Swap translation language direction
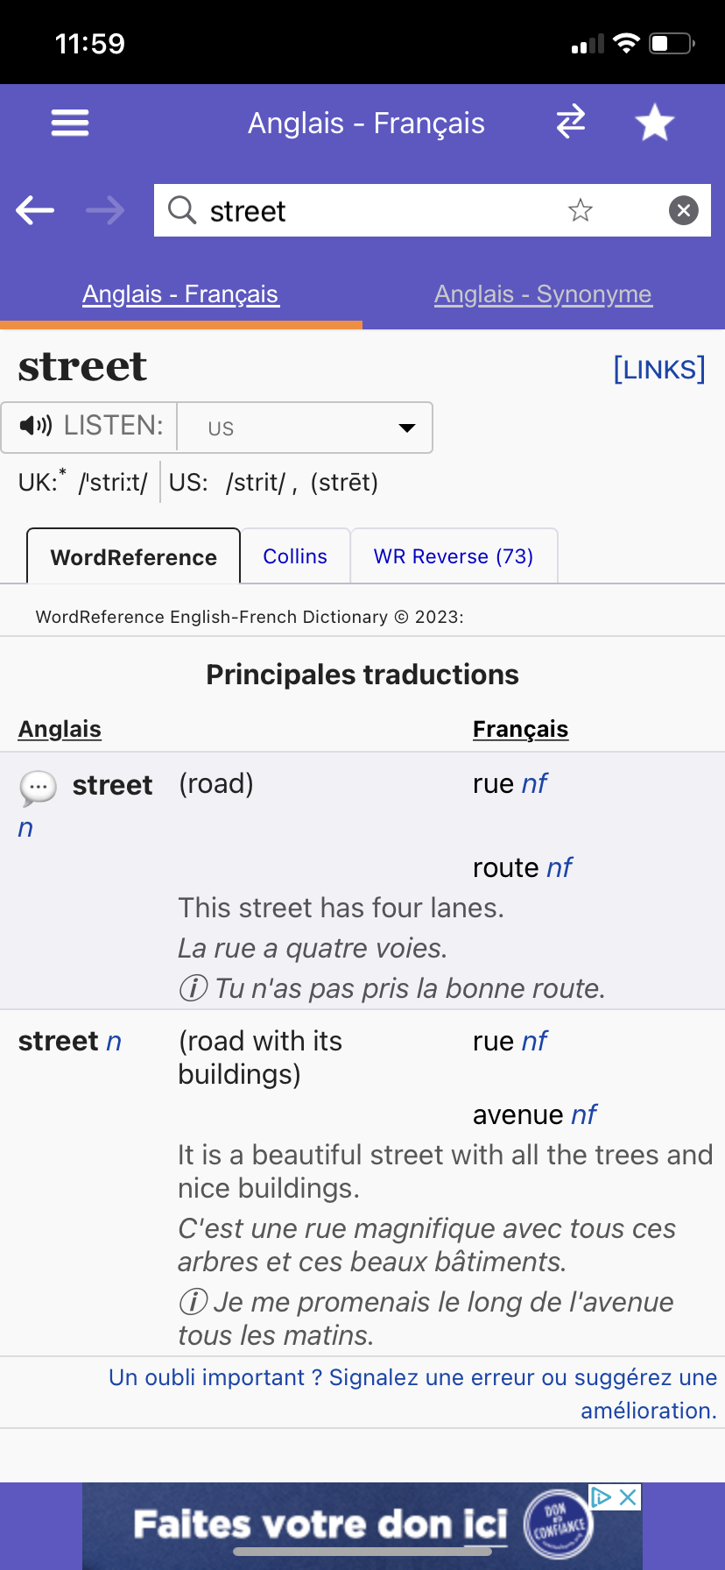725x1570 pixels. [571, 122]
